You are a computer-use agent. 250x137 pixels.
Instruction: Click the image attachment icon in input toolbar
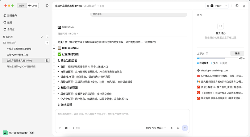tap(66, 128)
